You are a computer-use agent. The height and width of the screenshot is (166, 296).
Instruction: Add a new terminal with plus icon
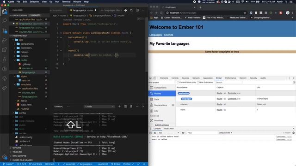[x=119, y=107]
